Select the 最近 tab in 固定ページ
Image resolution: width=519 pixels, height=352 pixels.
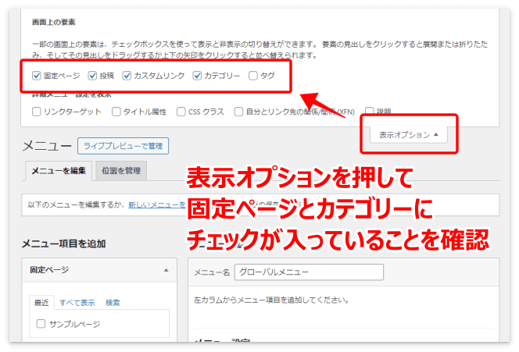point(41,302)
